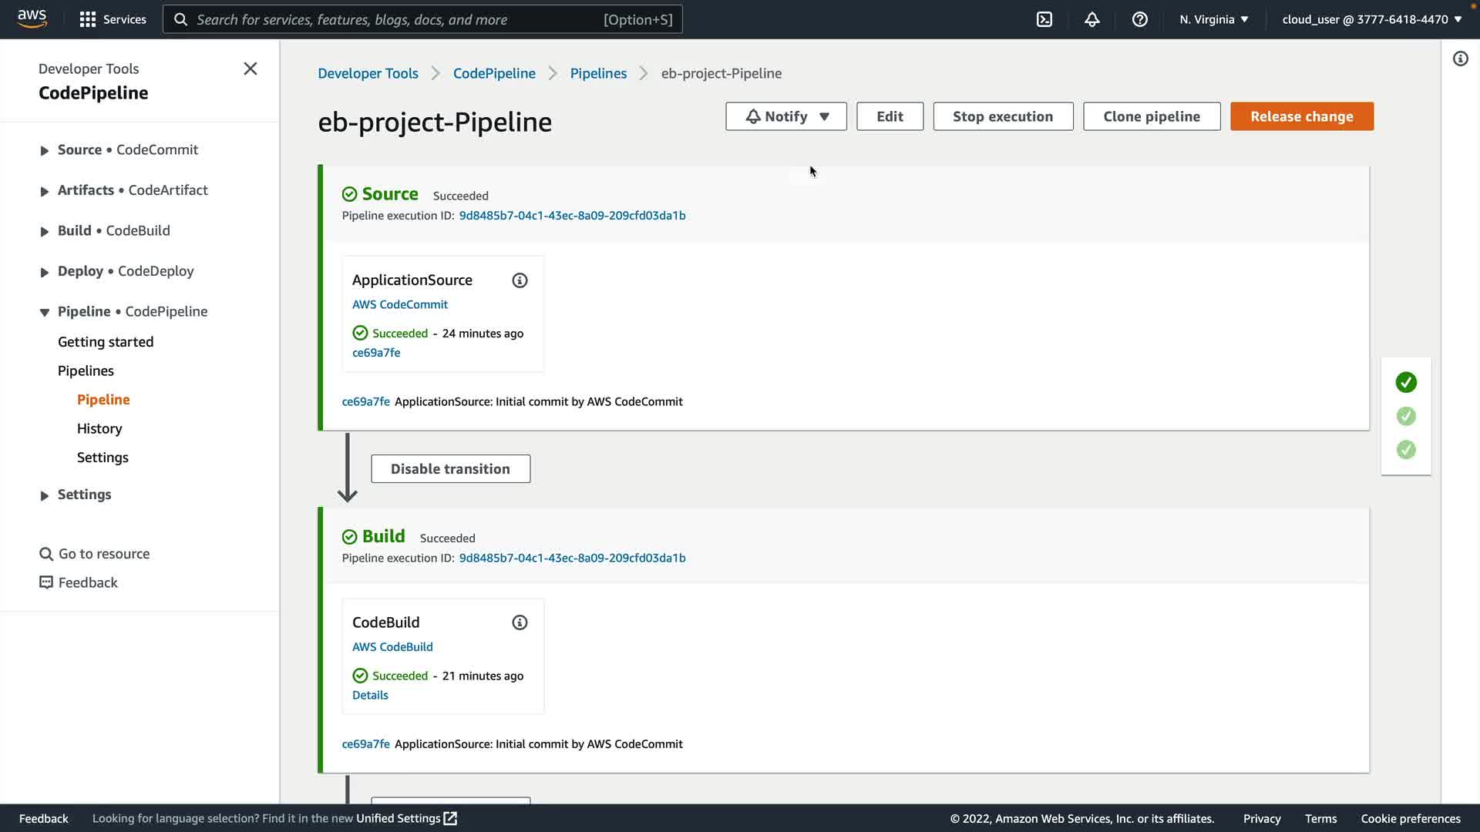This screenshot has width=1480, height=832.
Task: Click ApplicationSource info icon
Action: coord(520,280)
